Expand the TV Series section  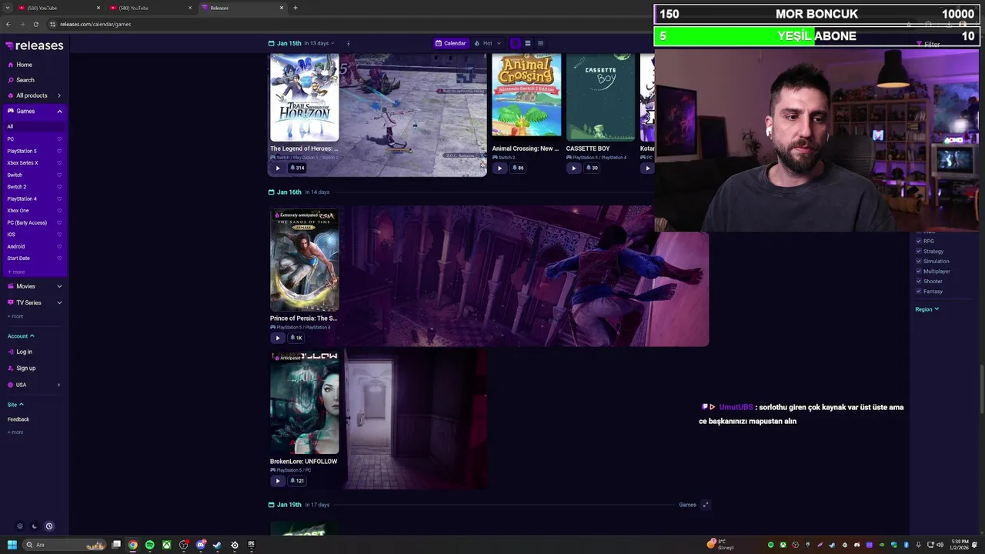59,302
